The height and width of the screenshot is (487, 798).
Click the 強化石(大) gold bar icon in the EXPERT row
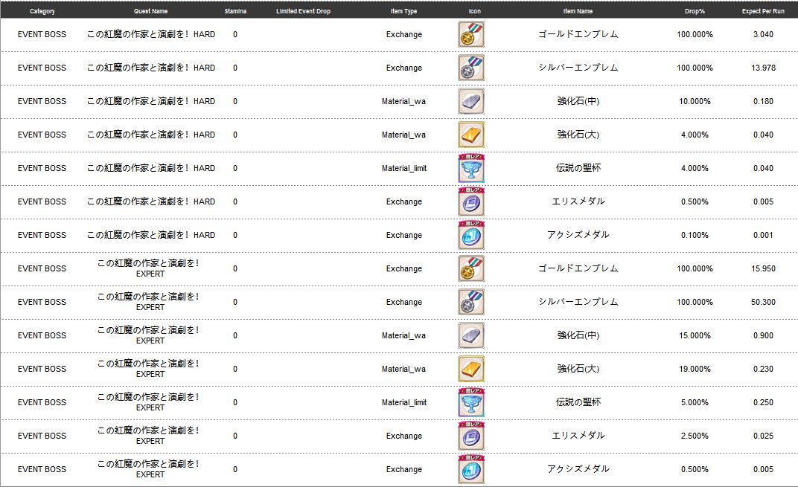(470, 369)
